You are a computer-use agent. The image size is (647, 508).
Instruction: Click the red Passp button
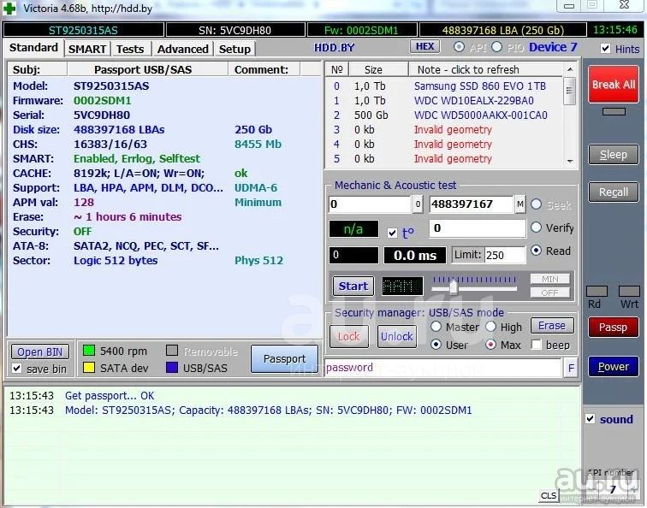tap(614, 327)
